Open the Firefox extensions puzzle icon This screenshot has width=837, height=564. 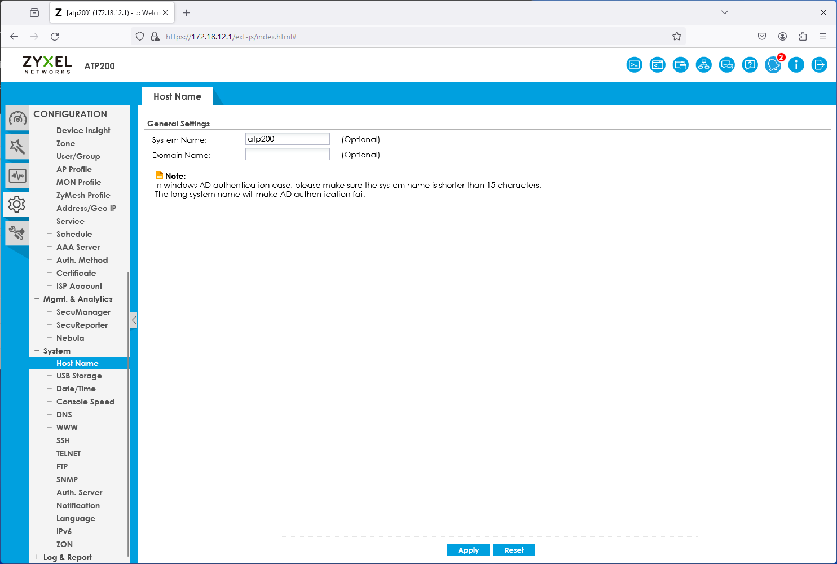click(x=803, y=37)
